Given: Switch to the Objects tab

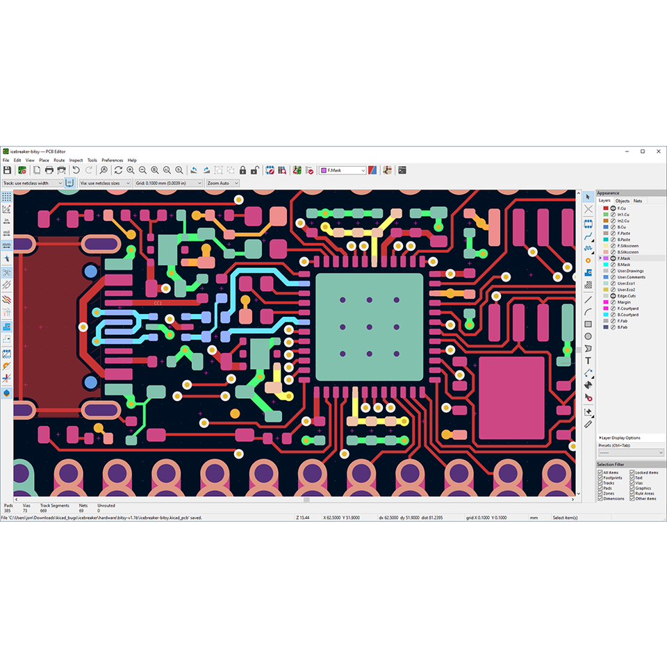Looking at the screenshot, I should click(x=623, y=201).
